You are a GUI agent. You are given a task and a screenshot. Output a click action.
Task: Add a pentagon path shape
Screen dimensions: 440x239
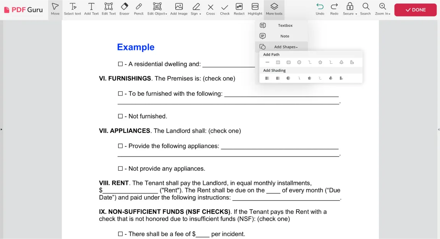320,62
